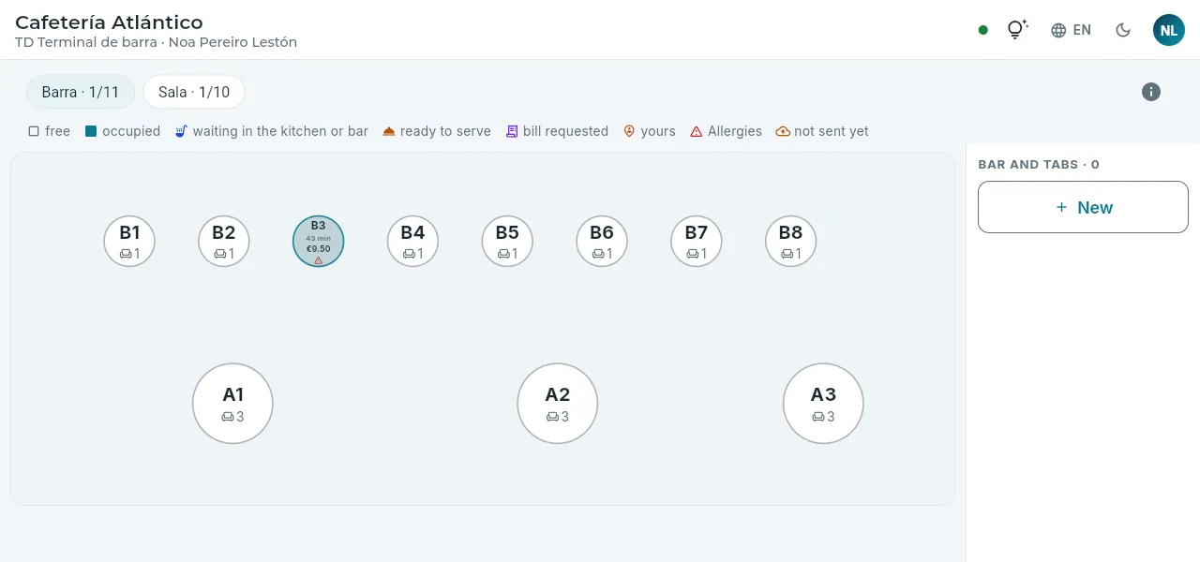Open table A2 in the floor plan
This screenshot has width=1200, height=562.
[558, 404]
